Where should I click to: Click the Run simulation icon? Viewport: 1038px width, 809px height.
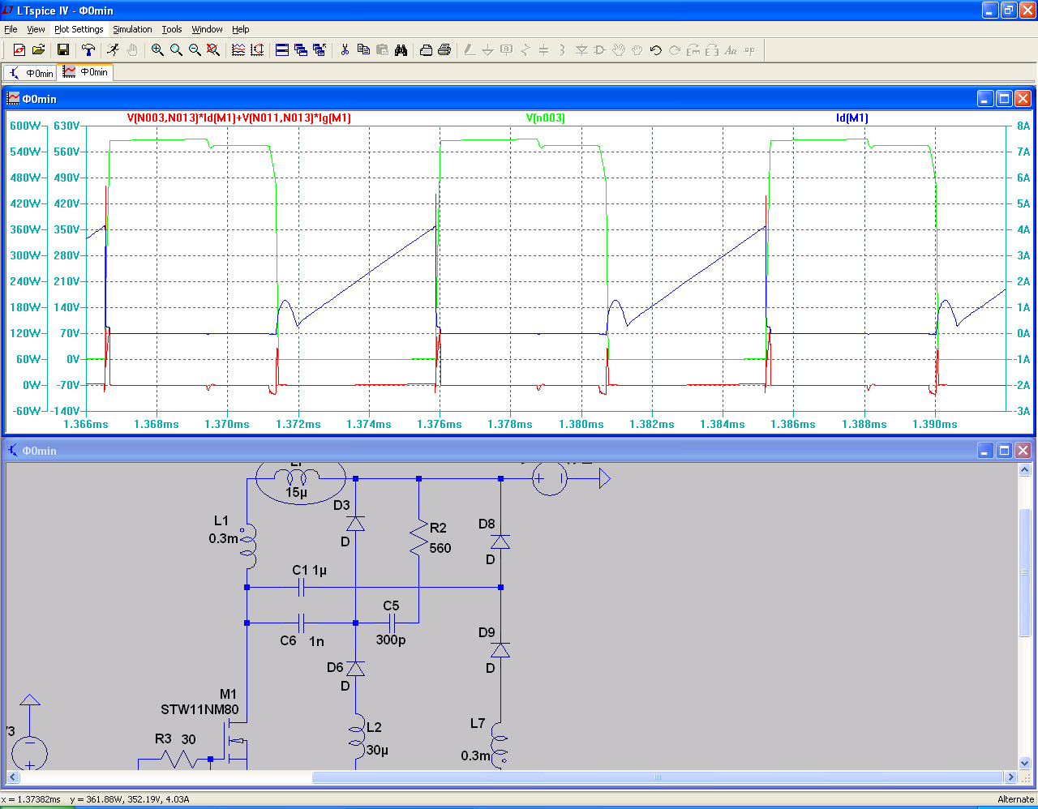(113, 50)
